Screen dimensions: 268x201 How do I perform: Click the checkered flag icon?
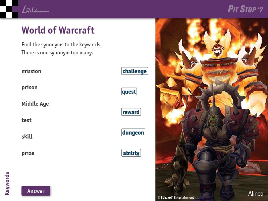click(9, 9)
